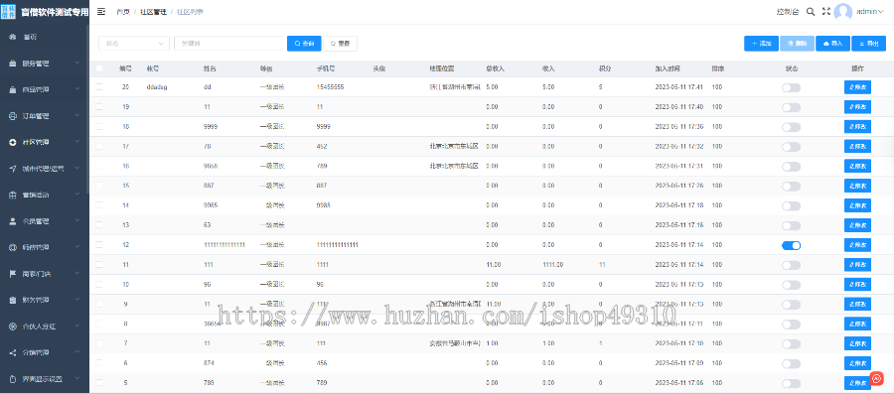Image resolution: width=894 pixels, height=394 pixels.
Task: Click 修改 edit button for row 12
Action: [x=857, y=245]
